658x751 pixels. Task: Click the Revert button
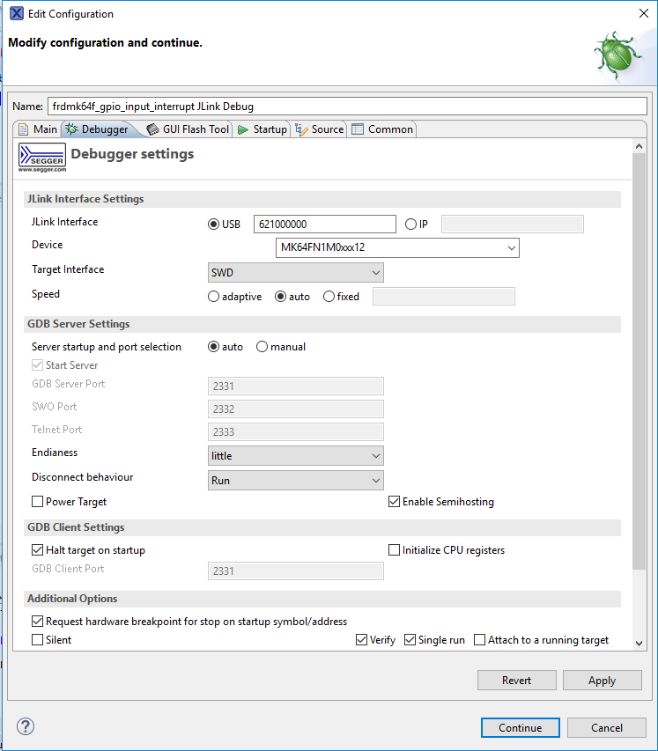coord(517,680)
